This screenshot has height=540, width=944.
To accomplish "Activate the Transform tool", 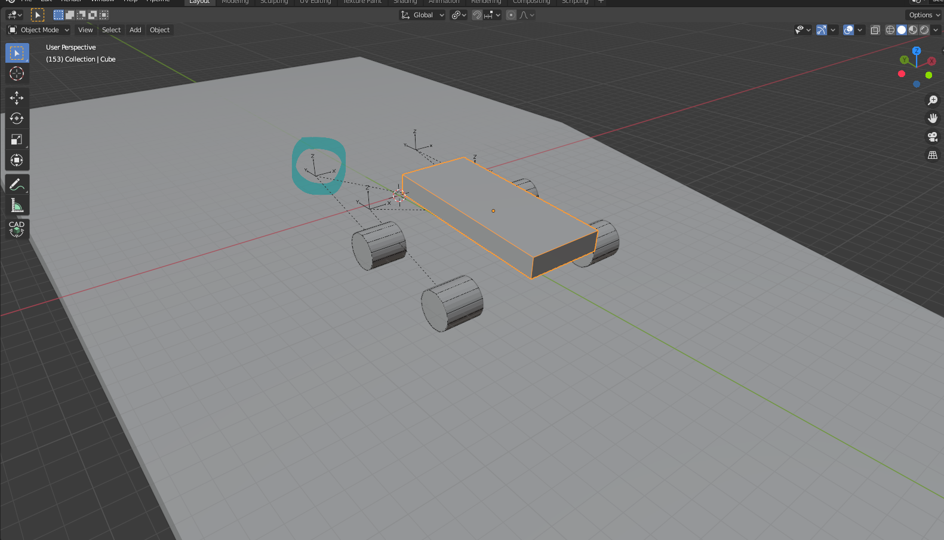I will (x=17, y=160).
